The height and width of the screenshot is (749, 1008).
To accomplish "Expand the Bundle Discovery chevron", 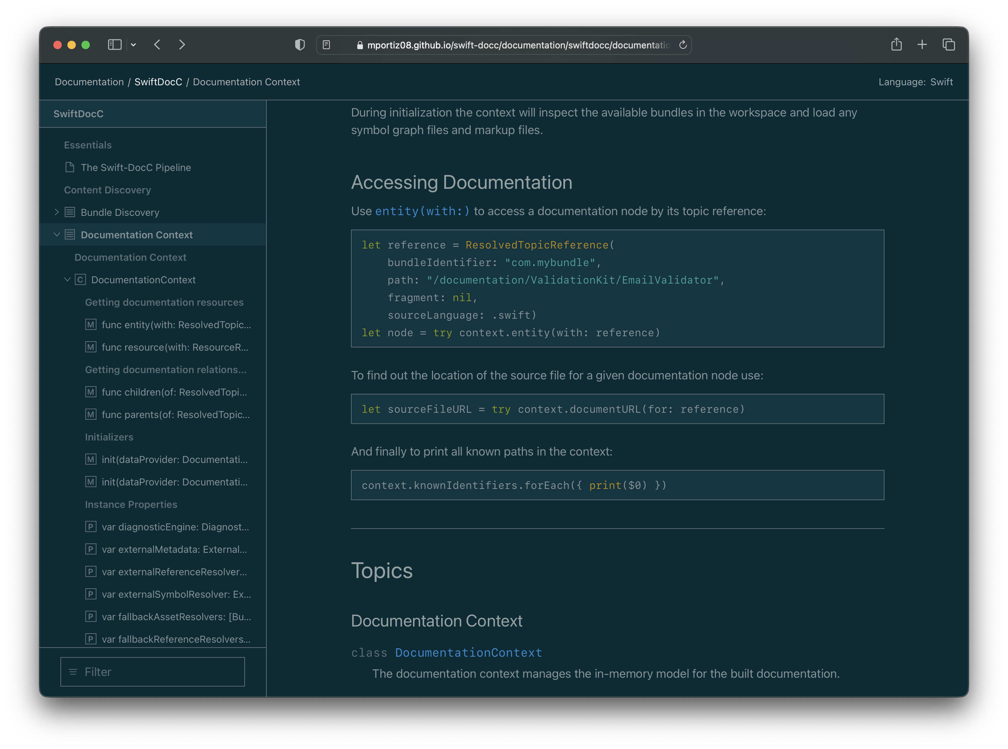I will [57, 212].
